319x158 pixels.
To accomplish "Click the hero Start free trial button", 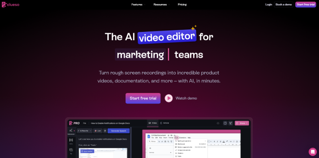I will pos(143,98).
